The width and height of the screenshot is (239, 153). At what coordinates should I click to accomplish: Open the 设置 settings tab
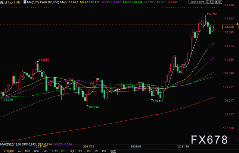click(x=113, y=151)
